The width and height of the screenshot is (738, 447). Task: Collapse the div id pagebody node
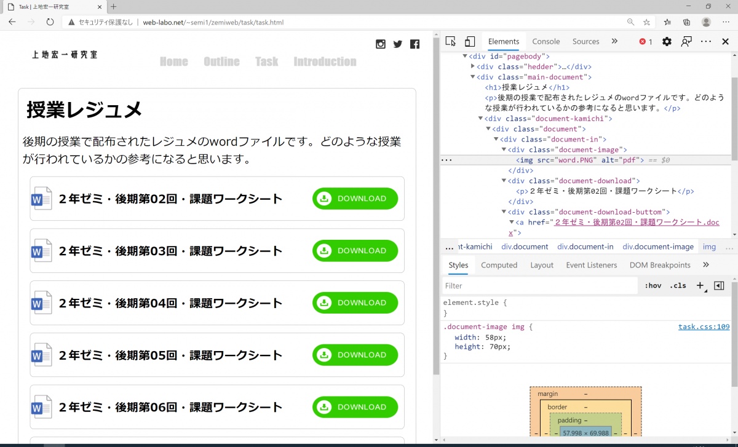tap(465, 57)
